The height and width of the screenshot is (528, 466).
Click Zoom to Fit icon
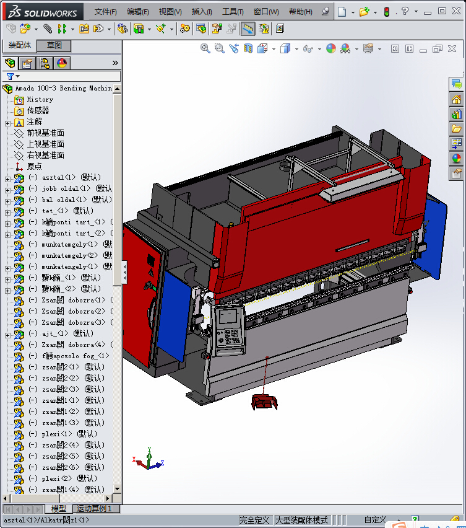click(x=205, y=48)
